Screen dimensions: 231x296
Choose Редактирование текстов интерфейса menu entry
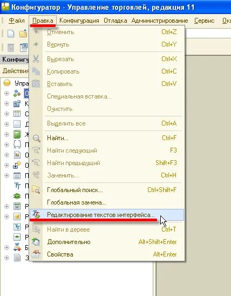point(107,215)
